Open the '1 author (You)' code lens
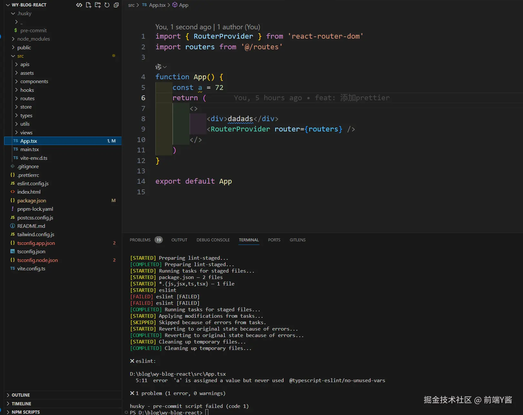Image resolution: width=523 pixels, height=415 pixels. (x=239, y=27)
